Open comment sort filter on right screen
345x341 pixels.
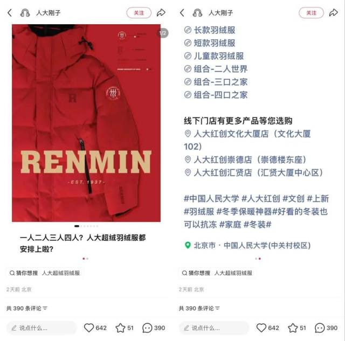point(218,308)
